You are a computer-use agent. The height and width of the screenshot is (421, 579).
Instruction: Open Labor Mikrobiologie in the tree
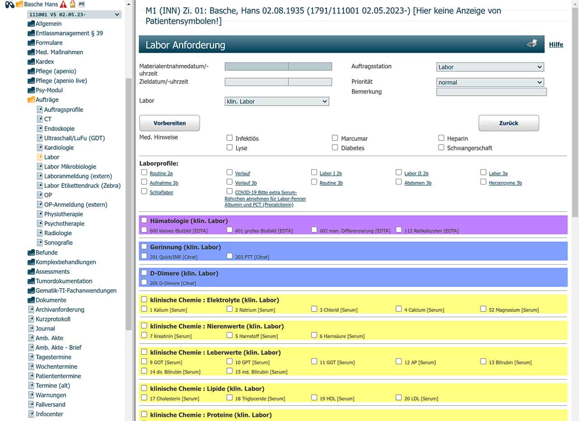click(70, 167)
